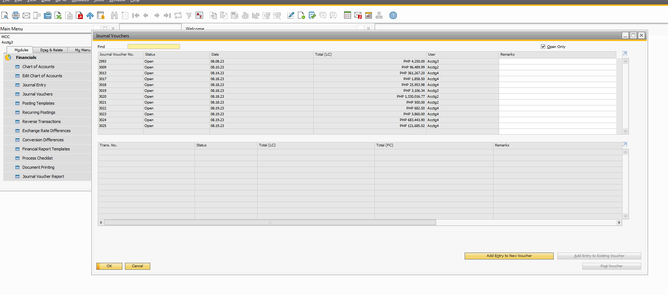The height and width of the screenshot is (295, 668).
Task: Click the Refresh record icon
Action: tap(178, 15)
